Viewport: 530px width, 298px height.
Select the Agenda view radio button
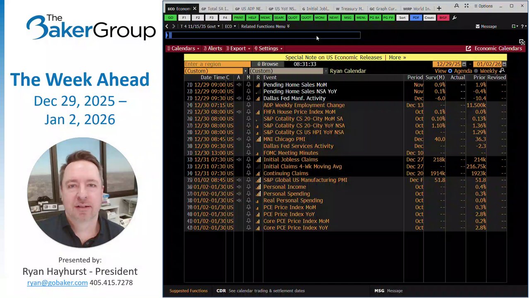coord(450,71)
